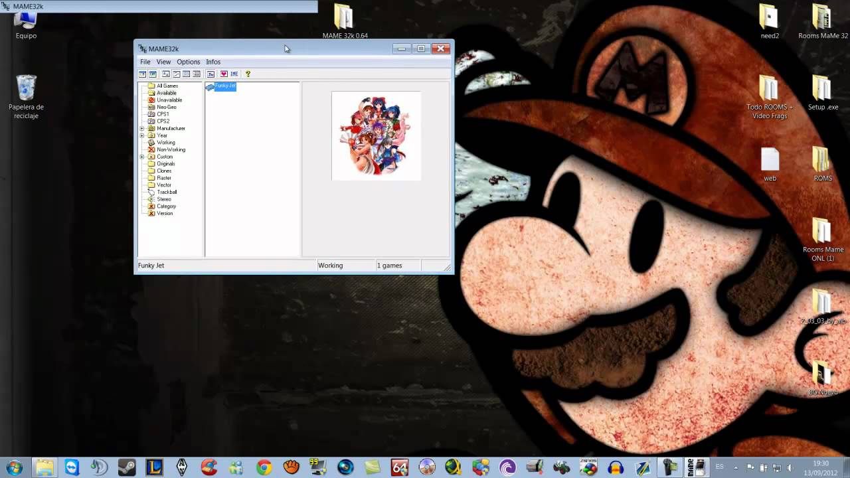
Task: Click the 'Working' status bar field
Action: click(345, 266)
